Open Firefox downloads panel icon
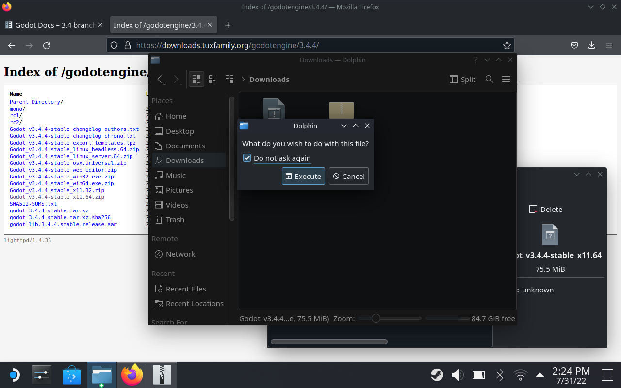The image size is (621, 388). pyautogui.click(x=591, y=45)
